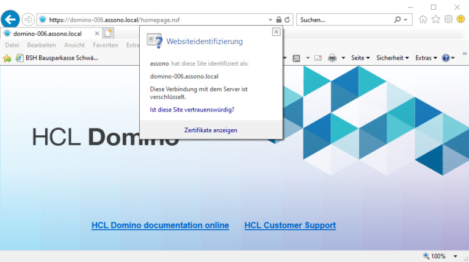Click the lock security icon in address bar
Image resolution: width=469 pixels, height=262 pixels.
(x=278, y=19)
